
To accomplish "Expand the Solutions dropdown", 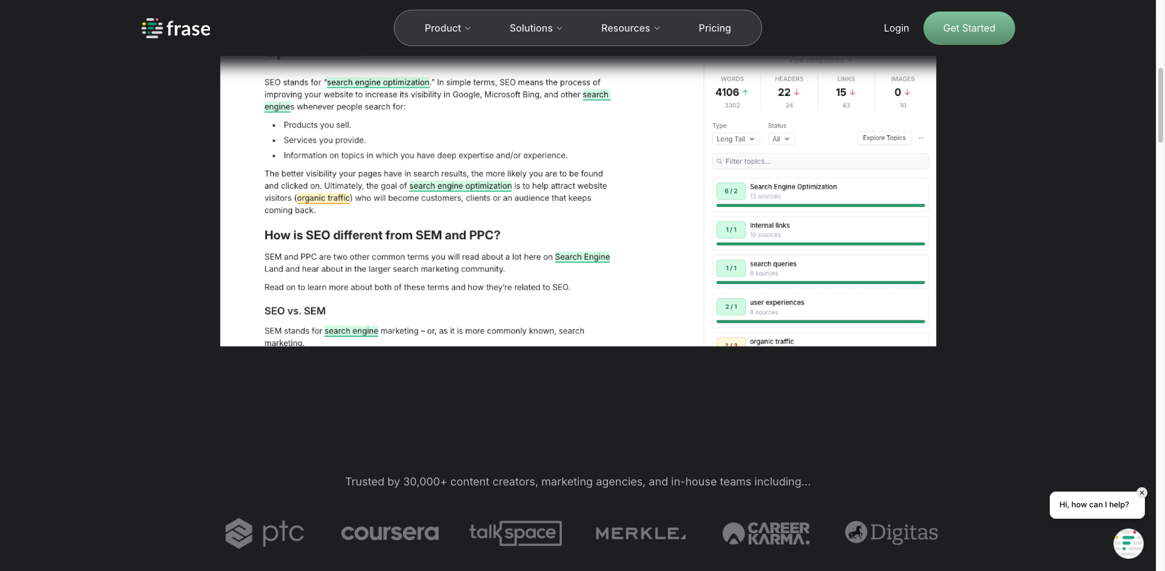I will pyautogui.click(x=536, y=29).
